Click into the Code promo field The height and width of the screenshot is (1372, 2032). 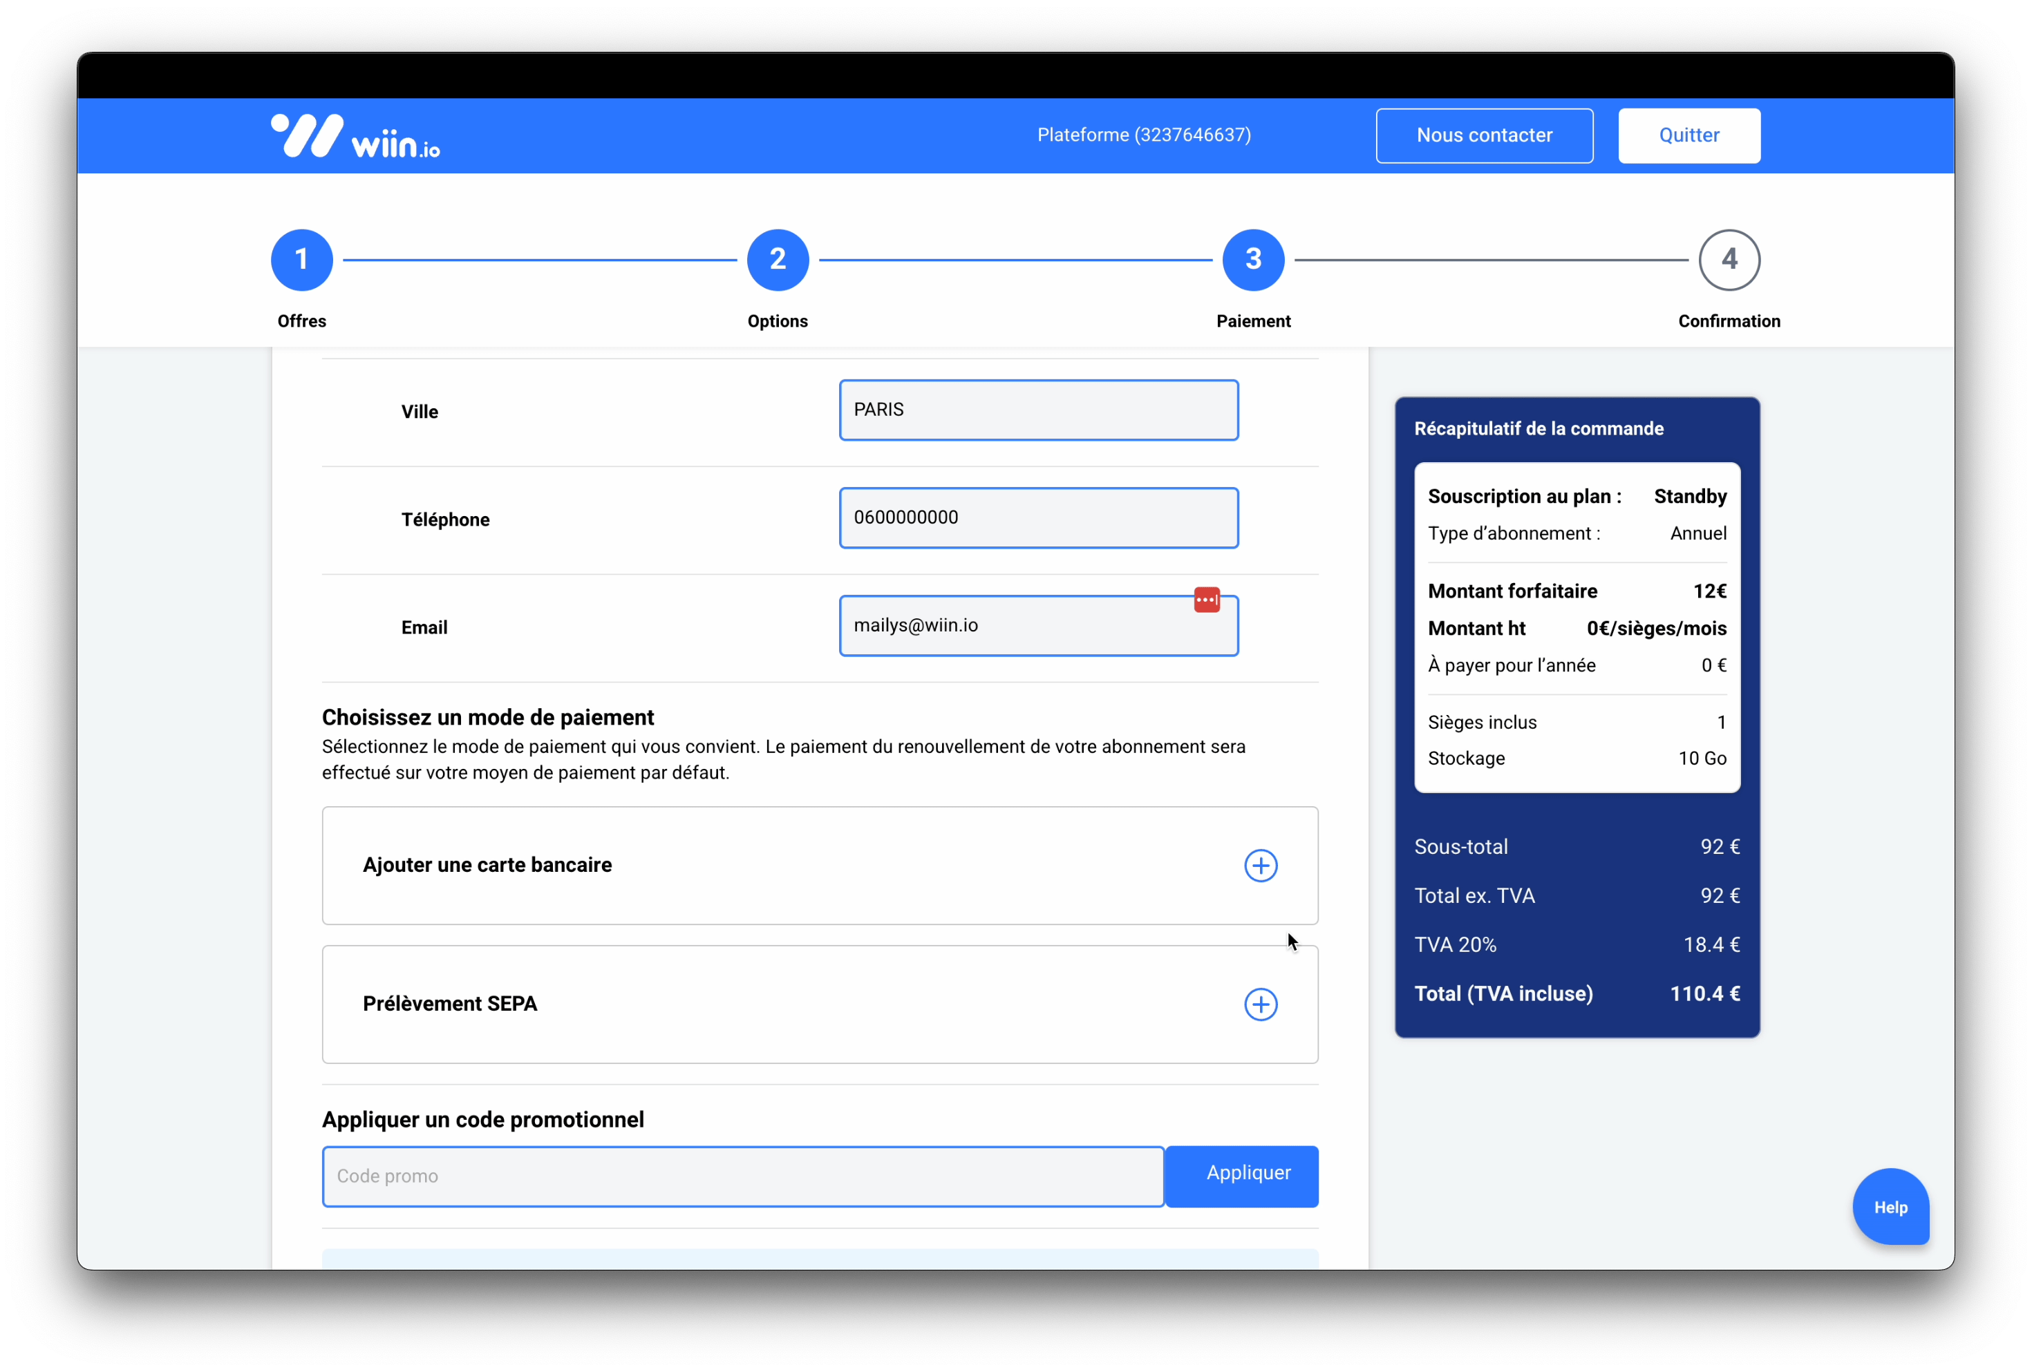point(743,1176)
